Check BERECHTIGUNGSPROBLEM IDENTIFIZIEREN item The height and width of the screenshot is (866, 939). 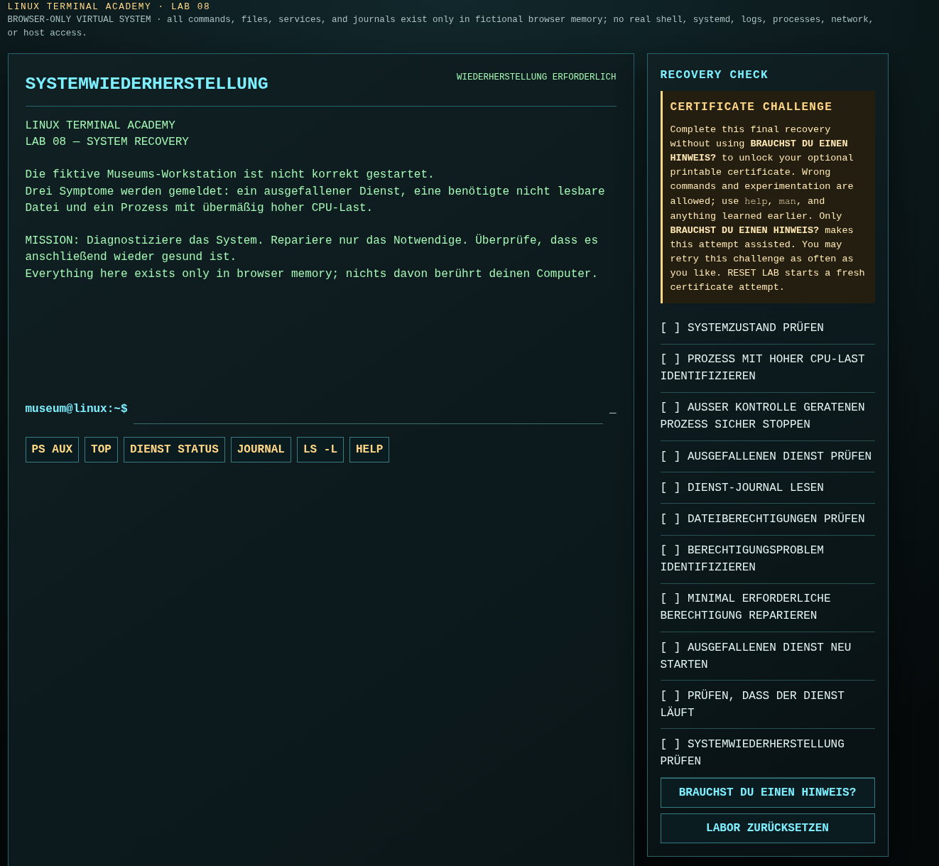(767, 559)
